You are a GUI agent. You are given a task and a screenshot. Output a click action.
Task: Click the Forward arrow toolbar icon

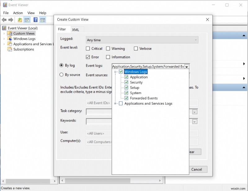(x=11, y=20)
